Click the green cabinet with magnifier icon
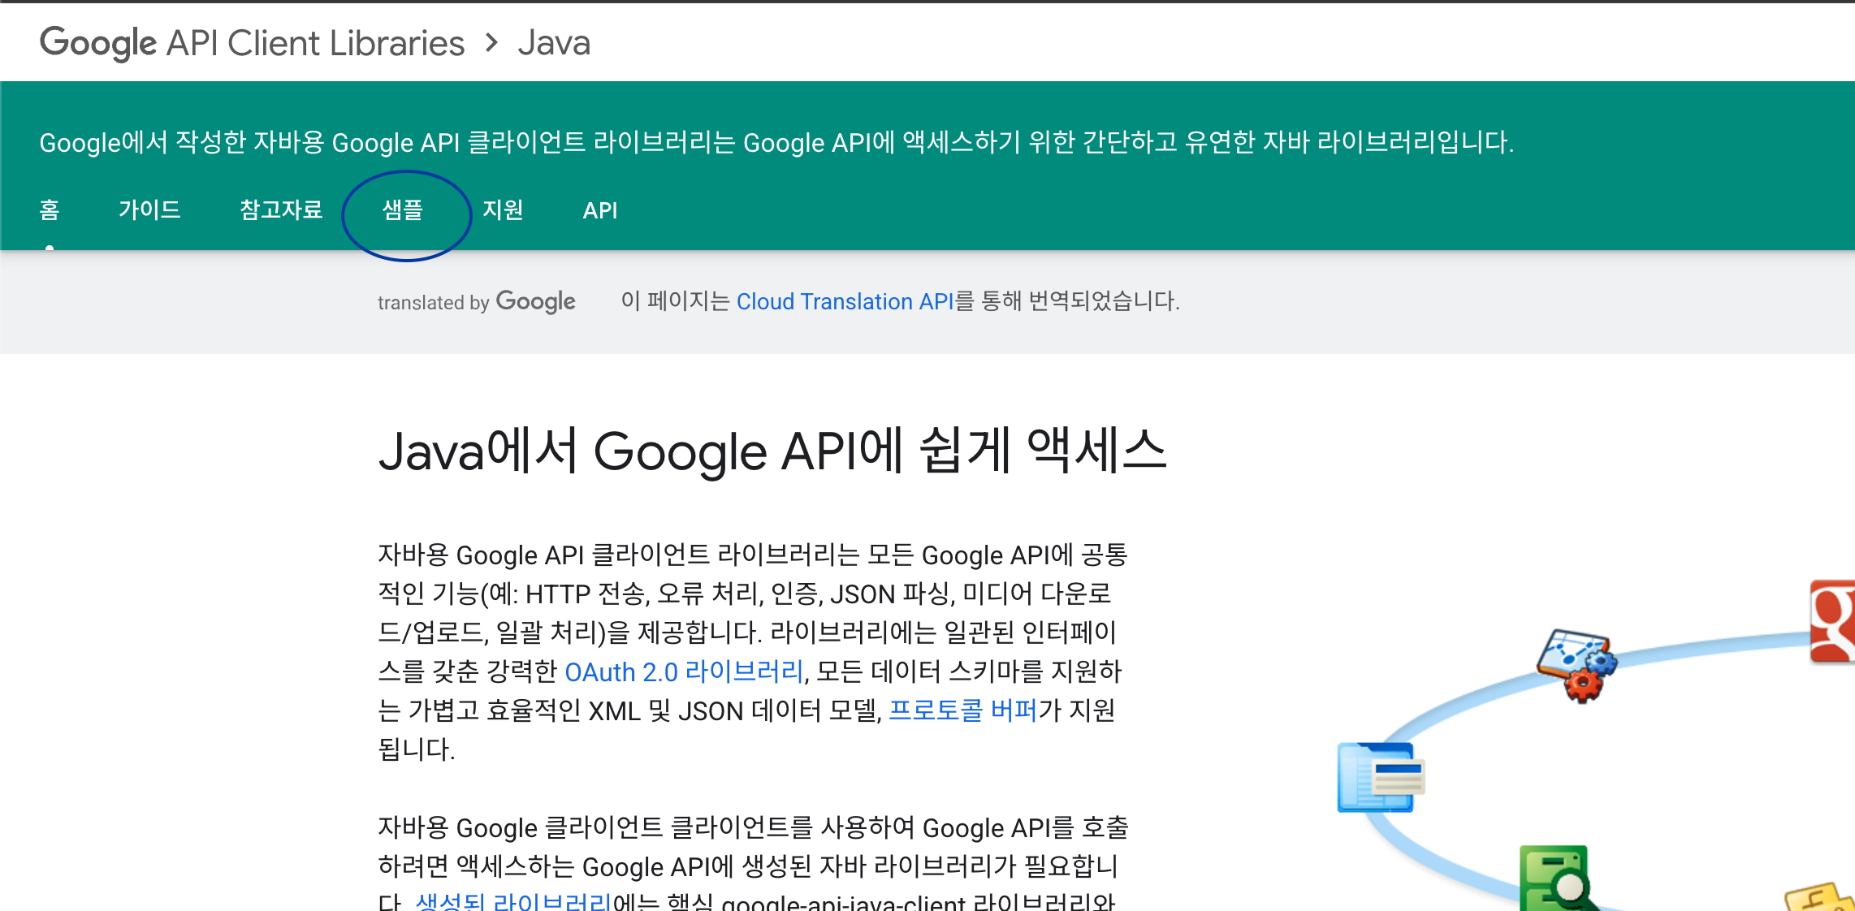The height and width of the screenshot is (911, 1855). click(1555, 879)
